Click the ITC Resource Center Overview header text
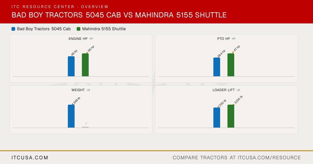This screenshot has width=313, height=164. pos(60,7)
